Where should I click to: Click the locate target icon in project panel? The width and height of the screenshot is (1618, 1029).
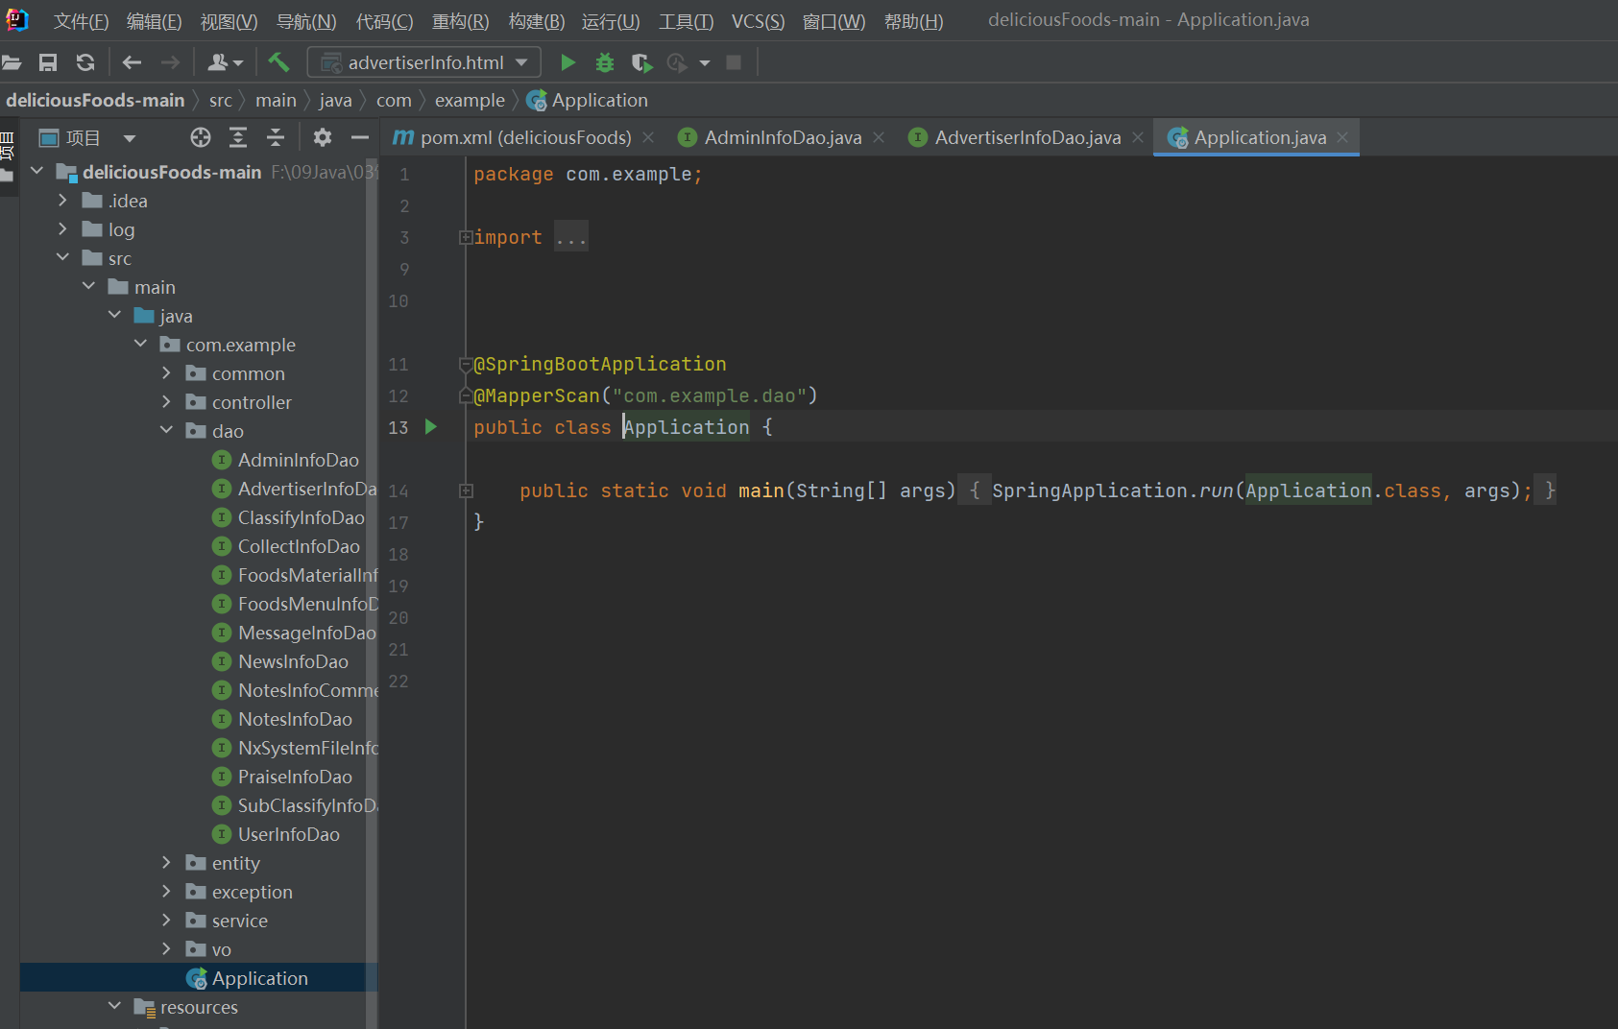click(x=200, y=137)
